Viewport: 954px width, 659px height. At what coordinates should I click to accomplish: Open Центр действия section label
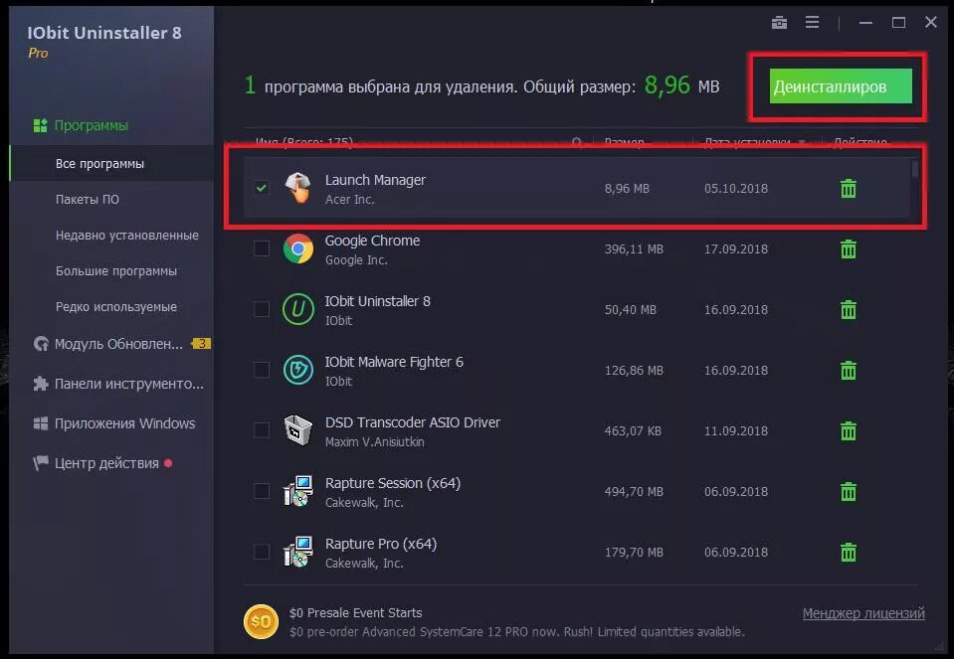106,463
